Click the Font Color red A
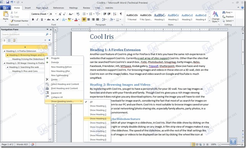Screen dimensions: 246x148 click(x=76, y=20)
